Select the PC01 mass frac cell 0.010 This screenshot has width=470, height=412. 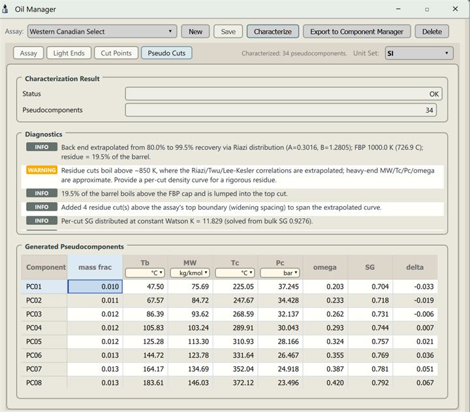click(x=95, y=287)
